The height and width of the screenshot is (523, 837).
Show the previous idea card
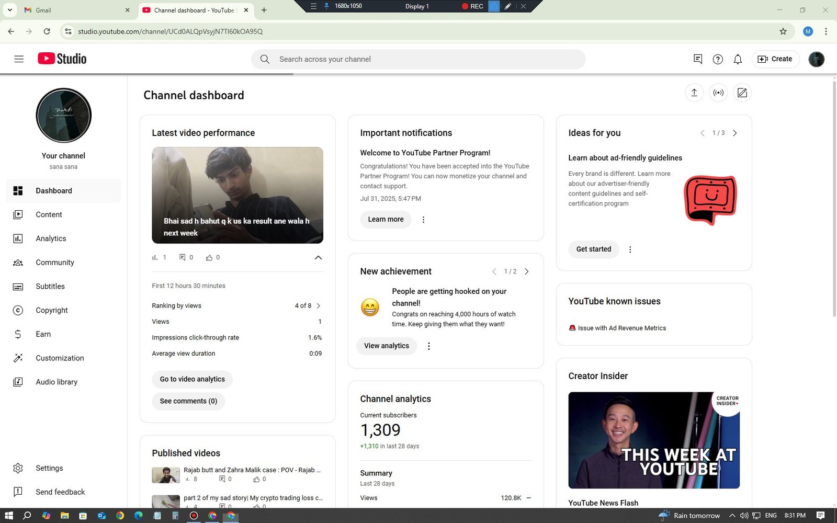[x=702, y=133]
